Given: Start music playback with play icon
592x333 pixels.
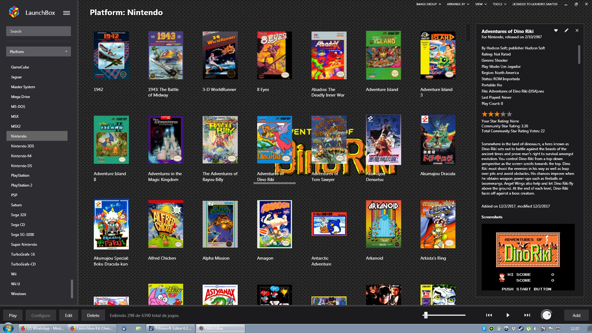Looking at the screenshot, I should [508, 315].
